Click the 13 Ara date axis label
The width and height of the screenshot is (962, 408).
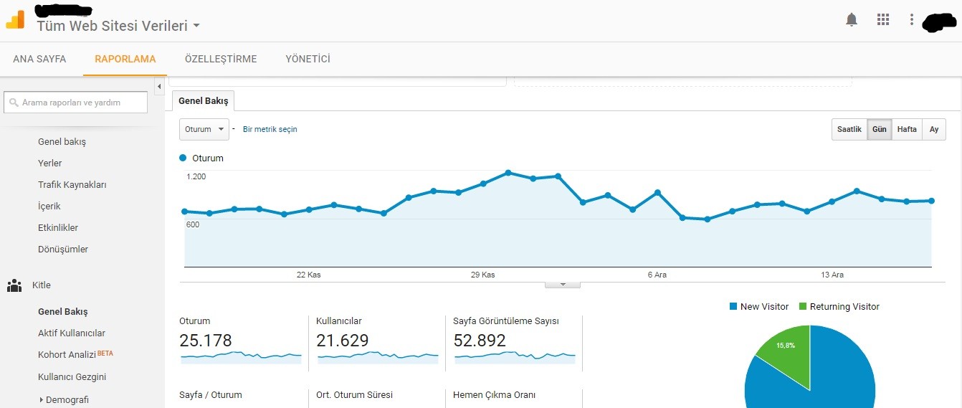832,275
